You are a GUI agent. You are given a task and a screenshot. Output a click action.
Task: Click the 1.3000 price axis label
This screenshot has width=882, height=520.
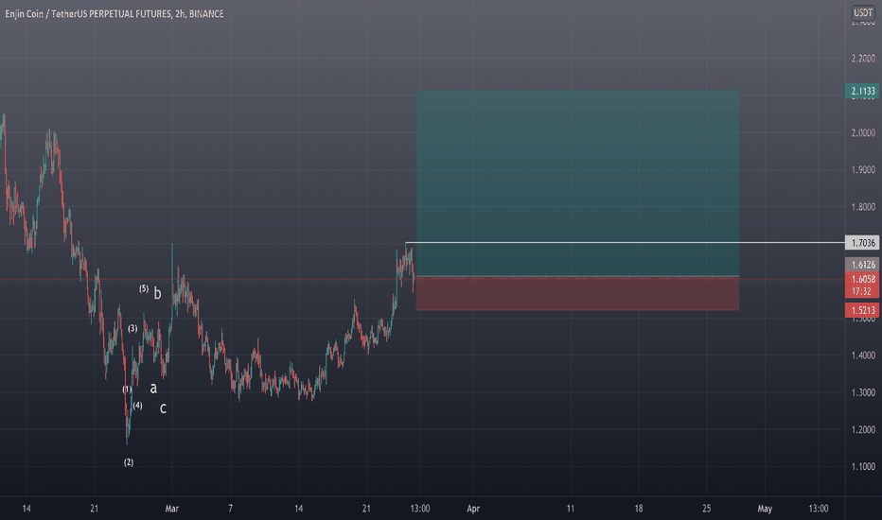(x=863, y=392)
